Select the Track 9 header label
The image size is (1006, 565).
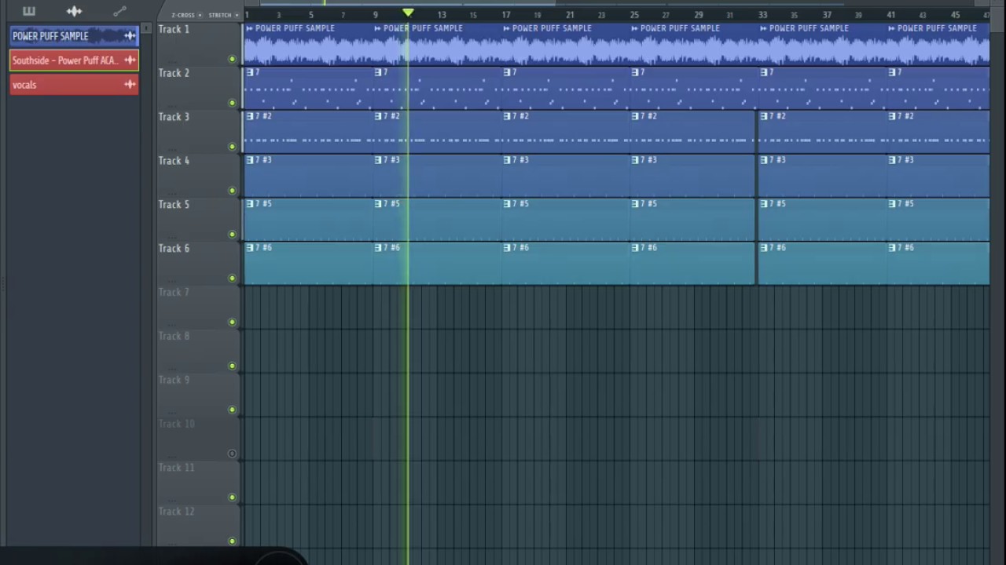[174, 380]
